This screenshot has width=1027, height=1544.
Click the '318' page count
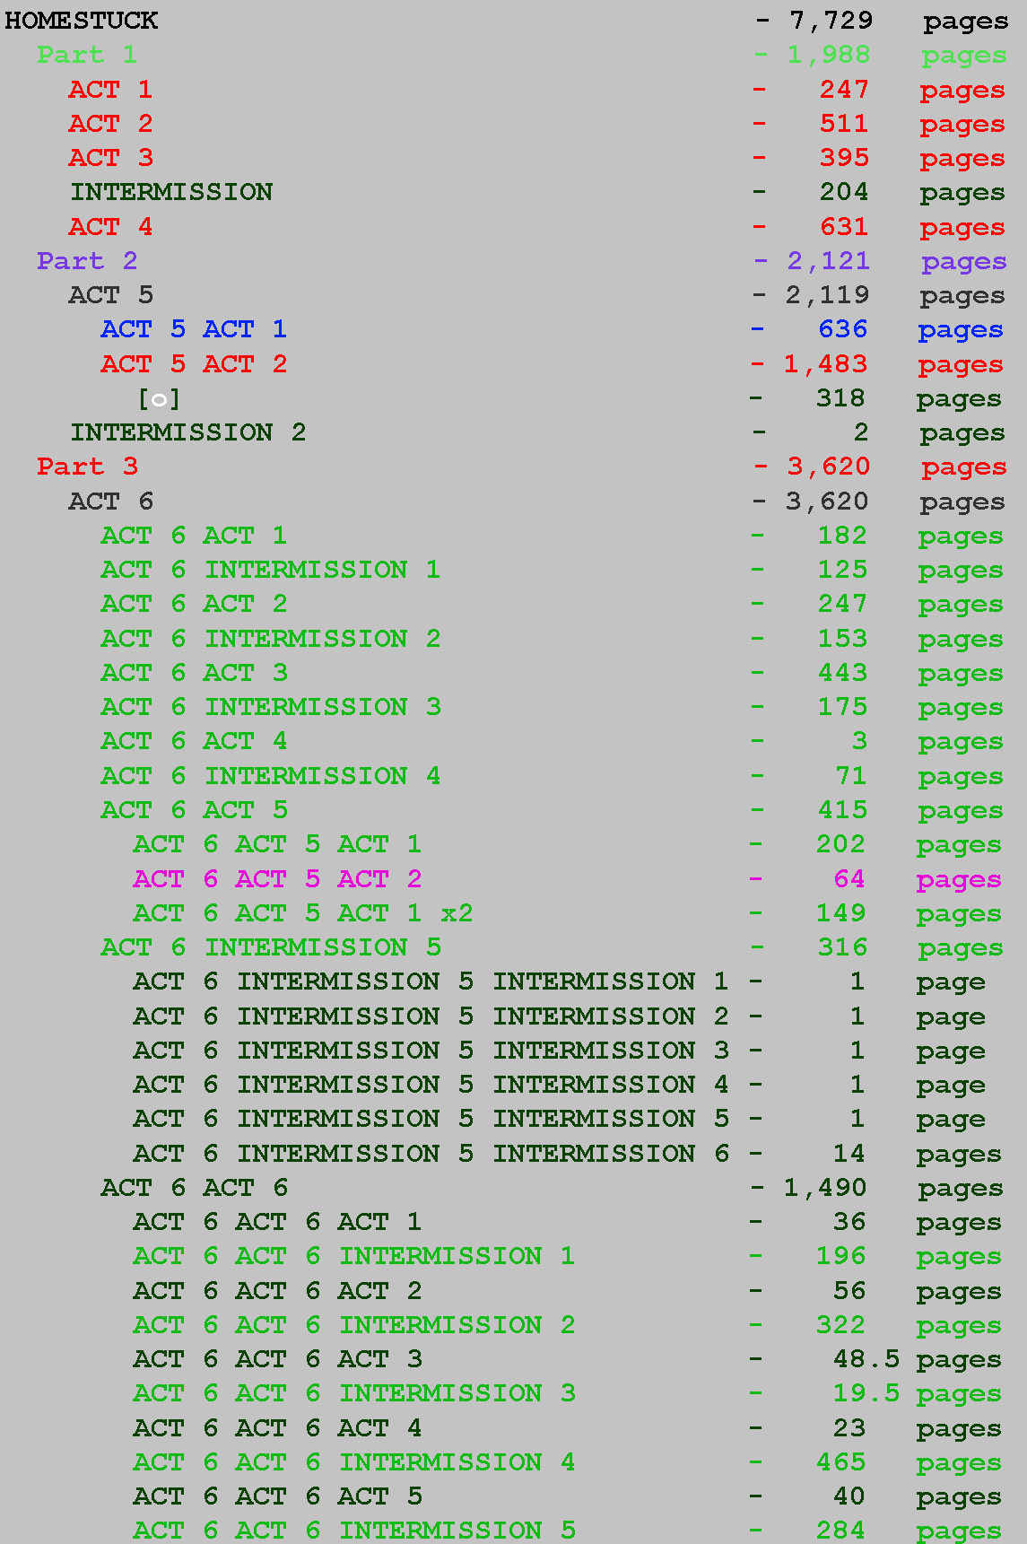pos(840,398)
